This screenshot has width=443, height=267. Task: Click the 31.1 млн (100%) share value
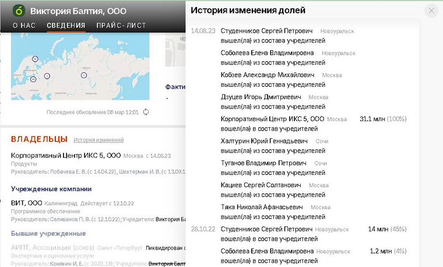tap(383, 119)
